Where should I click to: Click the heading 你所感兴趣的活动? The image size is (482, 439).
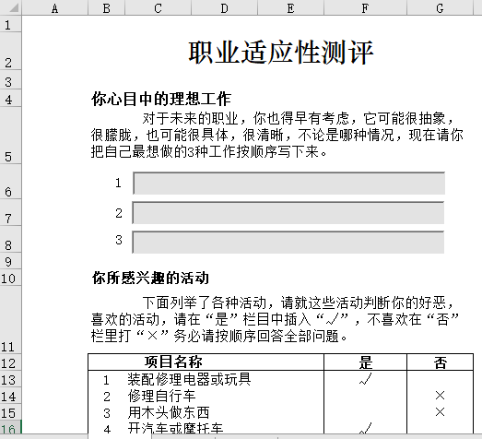(150, 278)
